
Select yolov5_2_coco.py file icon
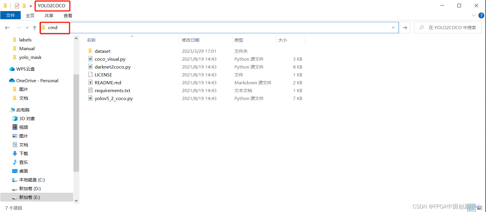pyautogui.click(x=90, y=98)
